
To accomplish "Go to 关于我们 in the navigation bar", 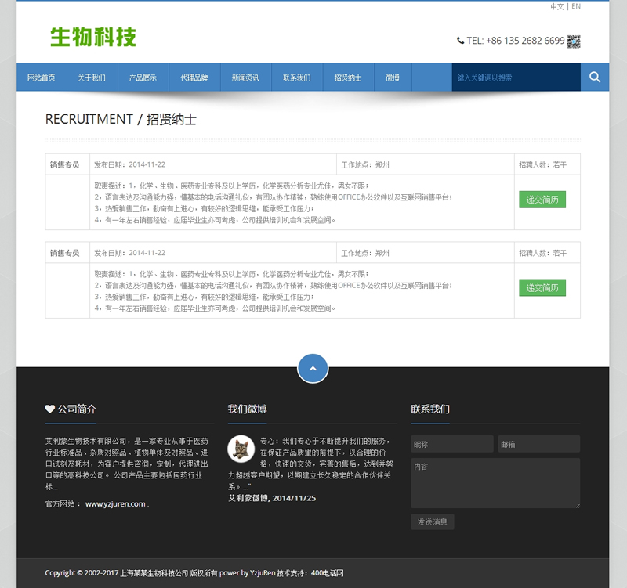I will click(92, 78).
